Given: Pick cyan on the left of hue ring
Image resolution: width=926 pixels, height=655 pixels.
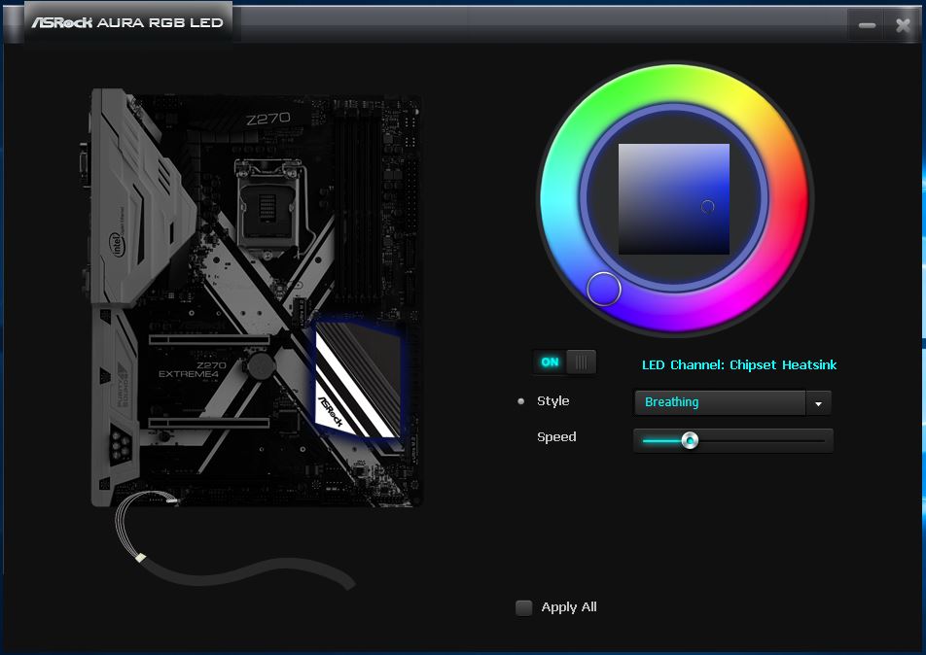Looking at the screenshot, I should [x=561, y=199].
